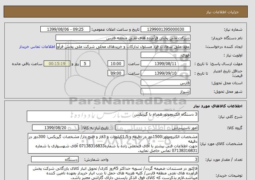The image size is (255, 180).
Task: Click the delivery province field فارس
Action: [165, 83]
